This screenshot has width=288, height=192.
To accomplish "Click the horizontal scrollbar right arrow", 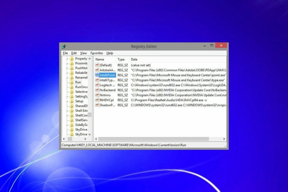I will point(224,139).
